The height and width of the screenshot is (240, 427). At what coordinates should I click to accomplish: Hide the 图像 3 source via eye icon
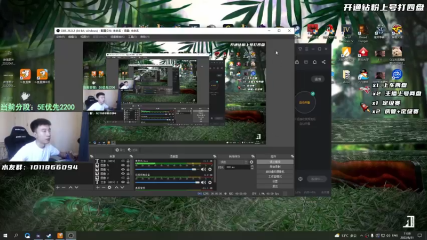click(123, 174)
